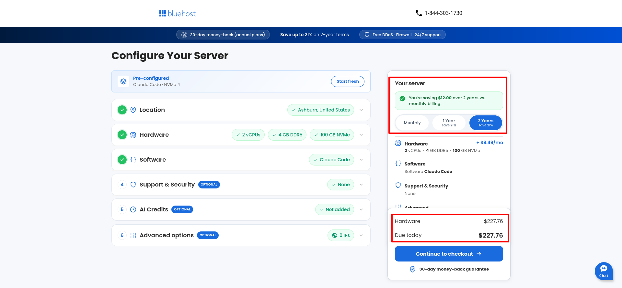Screen dimensions: 622x288
Task: Click the phone handset icon
Action: [419, 13]
